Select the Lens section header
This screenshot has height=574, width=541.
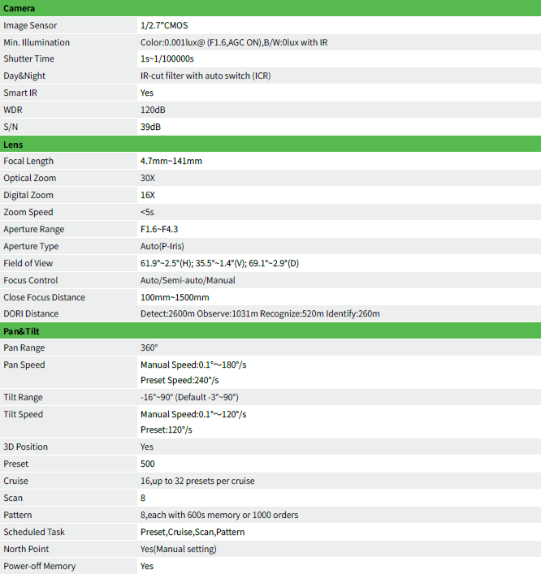coord(270,145)
